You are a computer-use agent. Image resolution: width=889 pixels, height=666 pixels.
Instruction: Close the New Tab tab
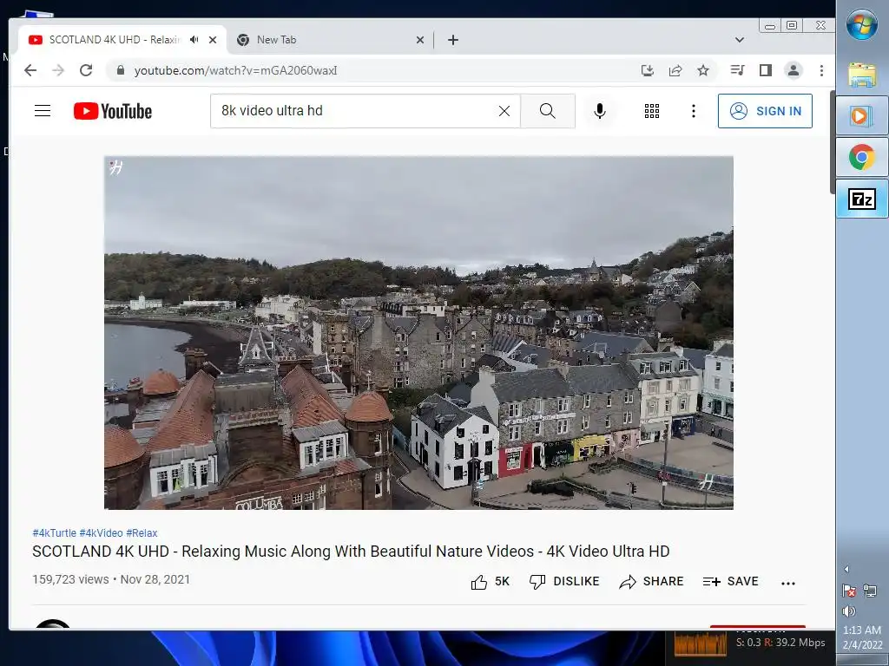coord(420,40)
